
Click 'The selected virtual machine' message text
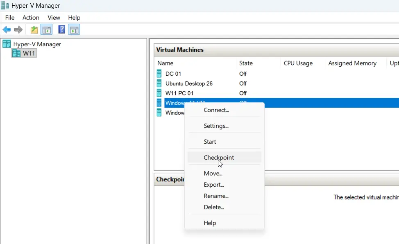(366, 197)
